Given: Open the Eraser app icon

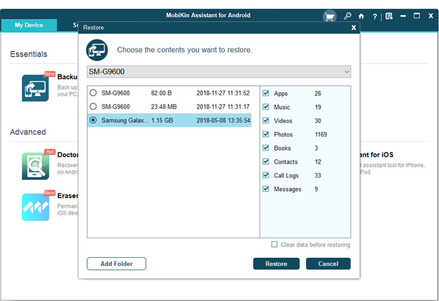Looking at the screenshot, I should [35, 207].
